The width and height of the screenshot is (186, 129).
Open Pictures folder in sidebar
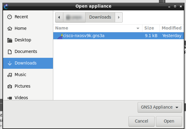[x=28, y=86]
